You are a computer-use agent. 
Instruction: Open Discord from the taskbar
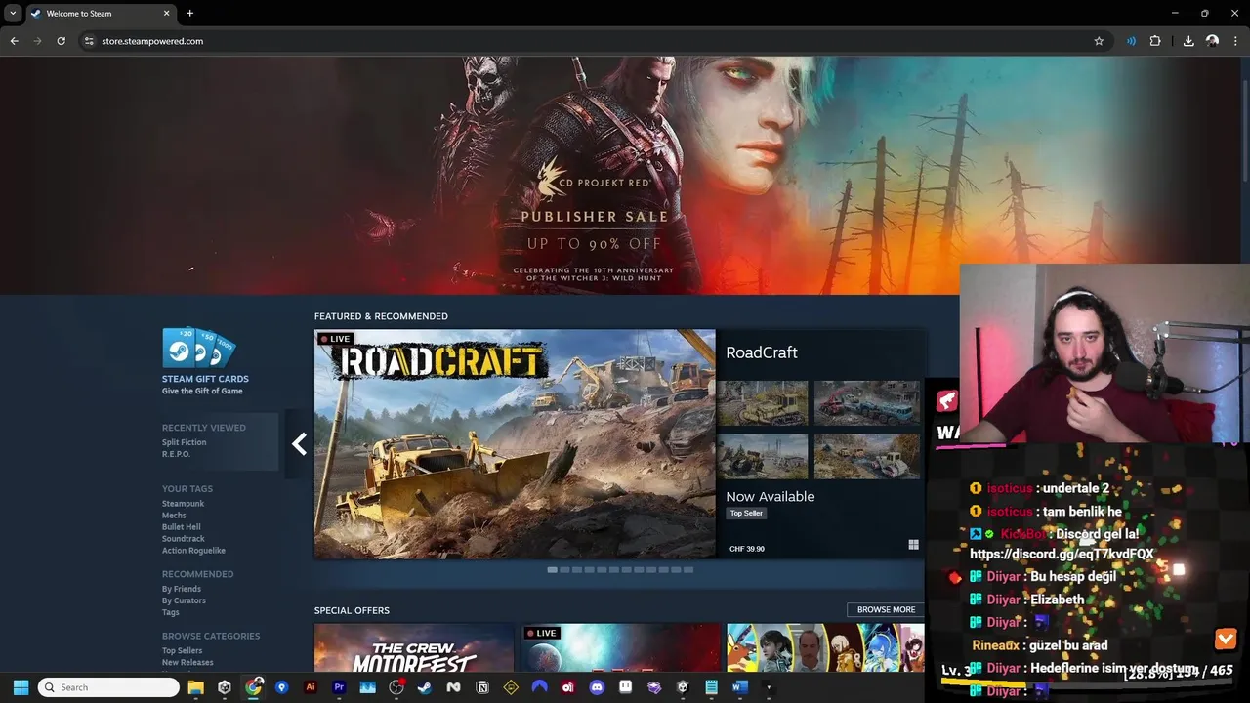pos(597,687)
